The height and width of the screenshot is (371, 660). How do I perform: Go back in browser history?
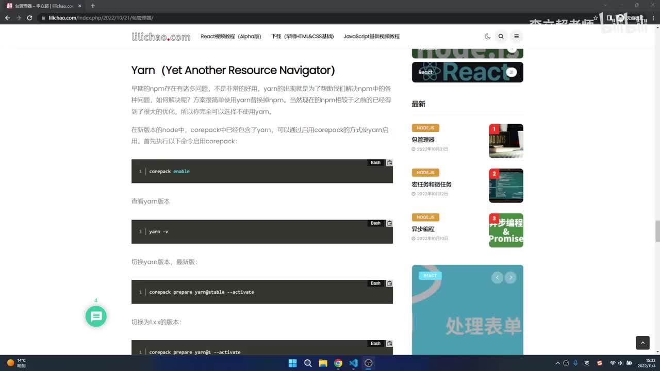(x=7, y=18)
